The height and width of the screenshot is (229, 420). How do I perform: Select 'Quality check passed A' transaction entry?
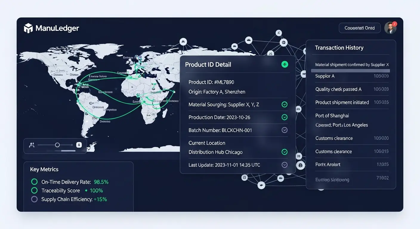[x=338, y=89]
